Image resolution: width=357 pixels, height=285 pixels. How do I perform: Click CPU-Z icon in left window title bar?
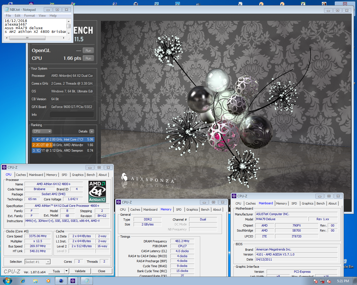[4, 167]
